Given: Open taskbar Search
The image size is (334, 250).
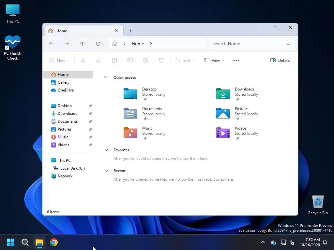Looking at the screenshot, I should (25, 242).
